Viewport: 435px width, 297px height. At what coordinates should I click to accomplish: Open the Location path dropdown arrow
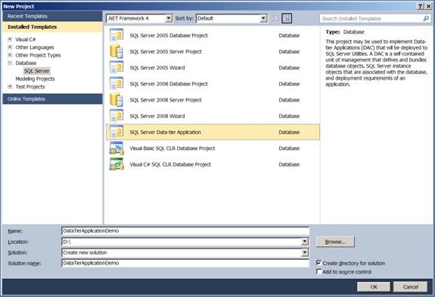[x=305, y=242]
